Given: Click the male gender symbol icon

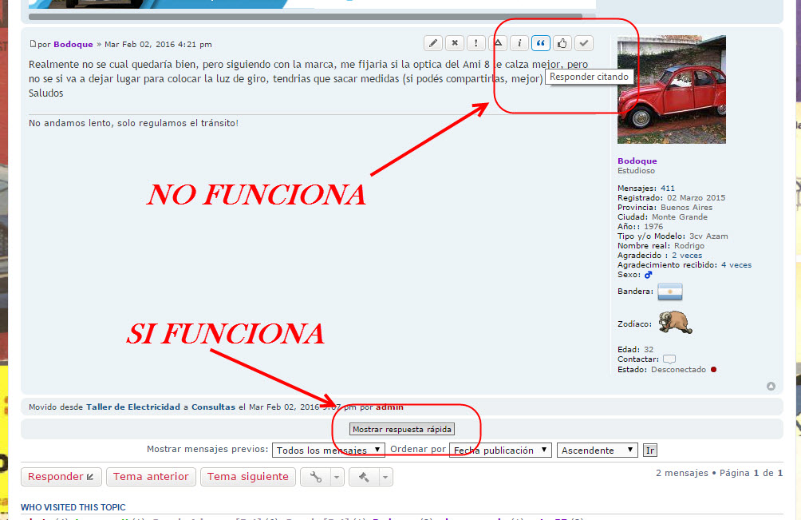Looking at the screenshot, I should (649, 275).
